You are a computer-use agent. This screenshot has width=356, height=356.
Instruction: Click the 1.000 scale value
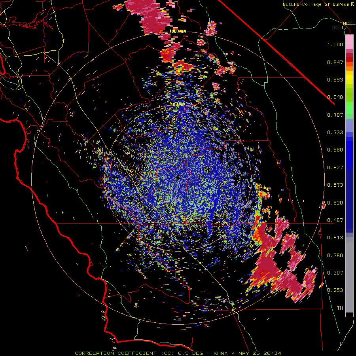(335, 44)
